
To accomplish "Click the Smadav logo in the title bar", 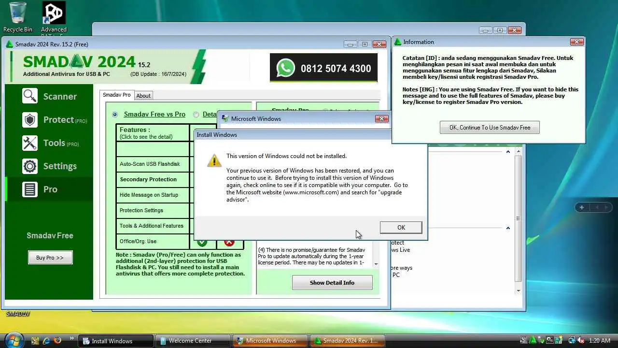I will [10, 44].
